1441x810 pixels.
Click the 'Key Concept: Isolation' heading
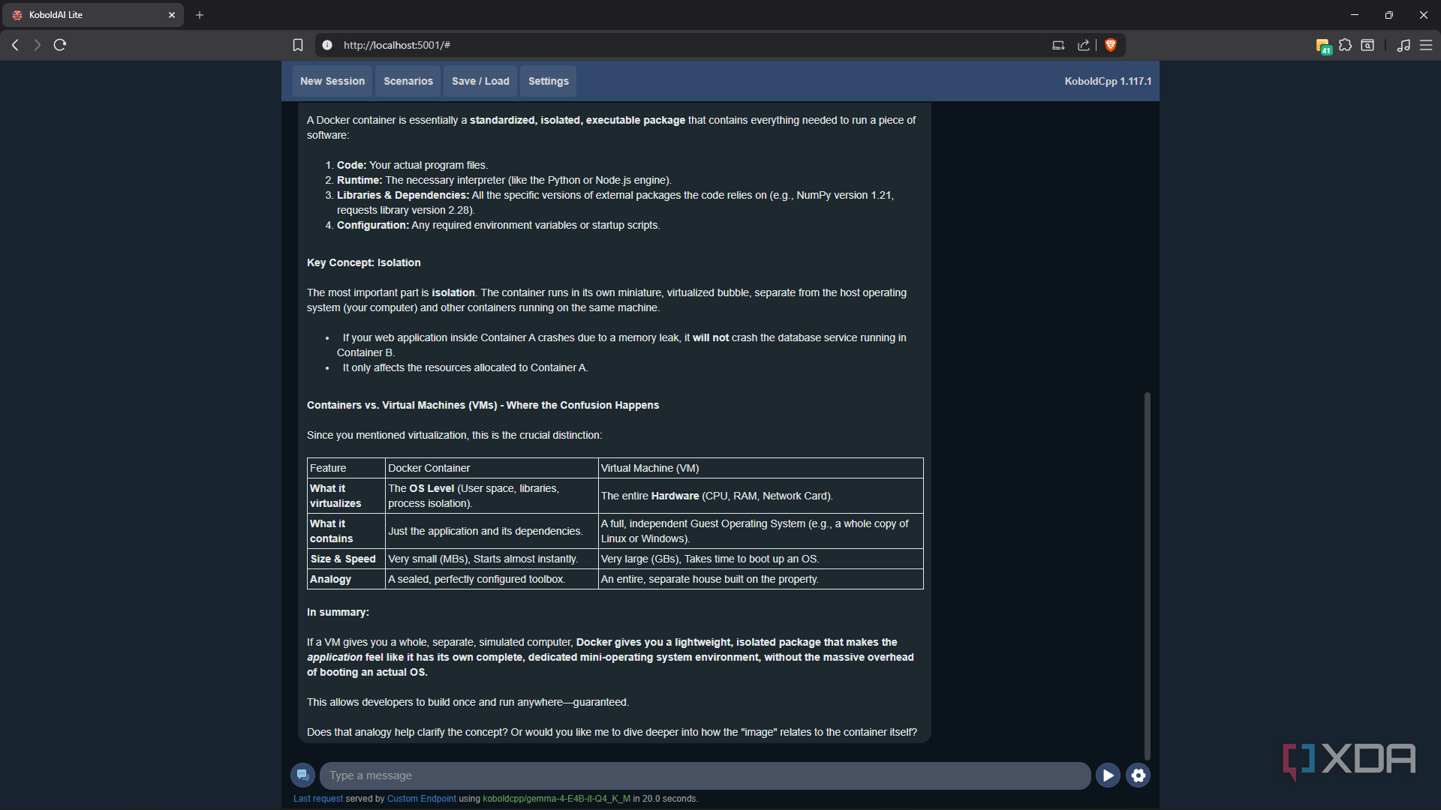point(364,262)
